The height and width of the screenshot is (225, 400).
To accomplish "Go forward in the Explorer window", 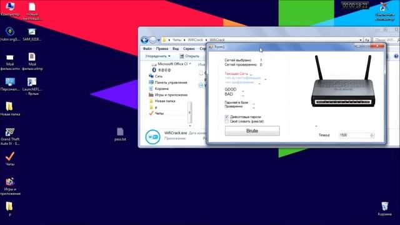I will 152,40.
